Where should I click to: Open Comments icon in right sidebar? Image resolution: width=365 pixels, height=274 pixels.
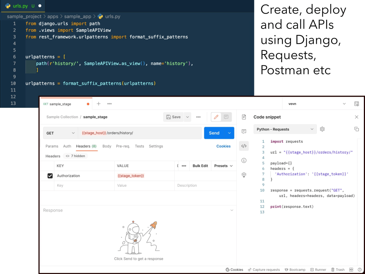(244, 132)
